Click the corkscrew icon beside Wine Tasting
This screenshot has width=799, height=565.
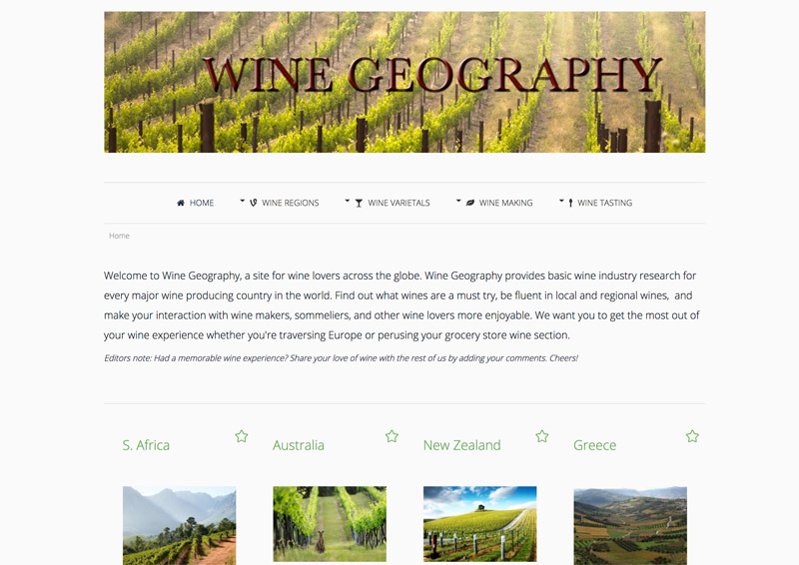(570, 203)
